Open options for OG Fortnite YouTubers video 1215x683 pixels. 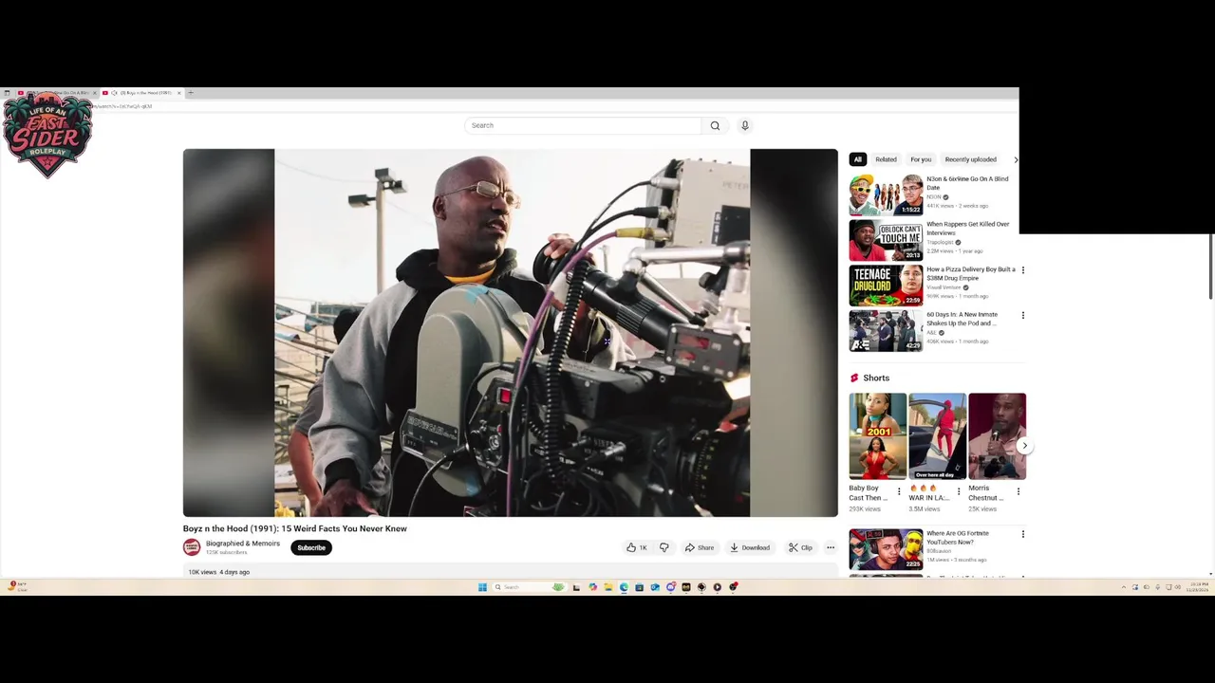coord(1022,534)
